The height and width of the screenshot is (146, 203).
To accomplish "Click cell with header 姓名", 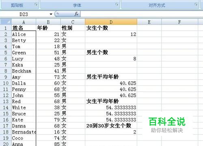I will coord(24,28).
